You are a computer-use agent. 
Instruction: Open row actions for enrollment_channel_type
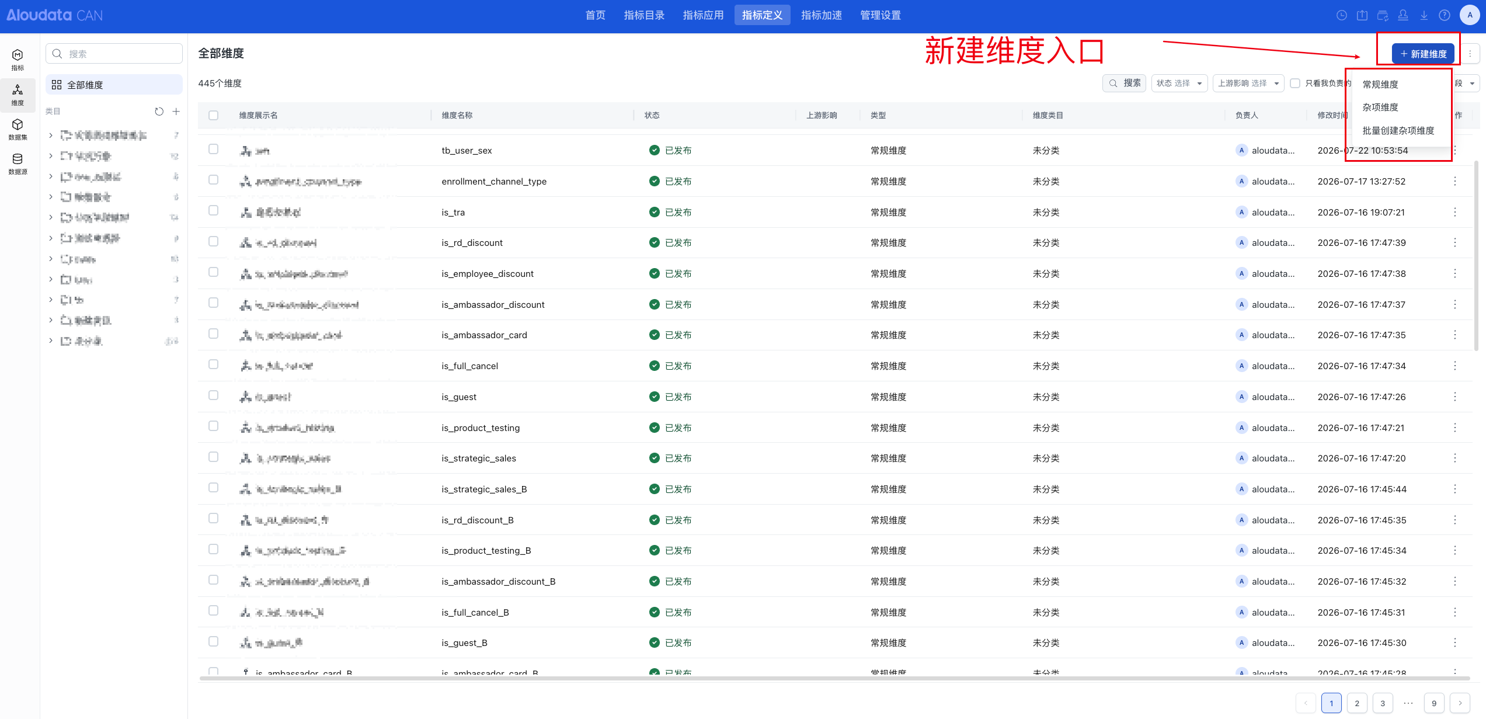tap(1455, 181)
